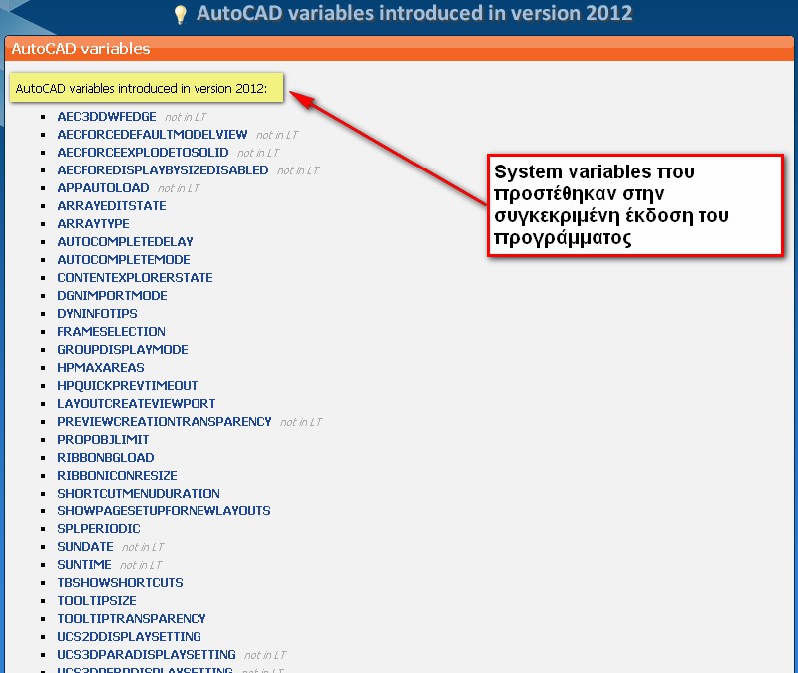Open AUTOCOMPLETEMODE variable page
This screenshot has width=798, height=673.
pos(124,260)
